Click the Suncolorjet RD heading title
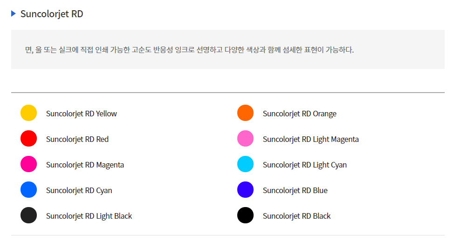 point(52,14)
